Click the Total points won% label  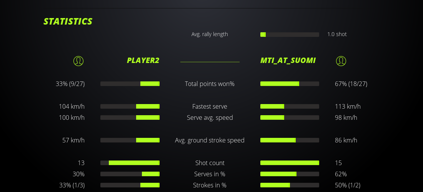pyautogui.click(x=210, y=84)
